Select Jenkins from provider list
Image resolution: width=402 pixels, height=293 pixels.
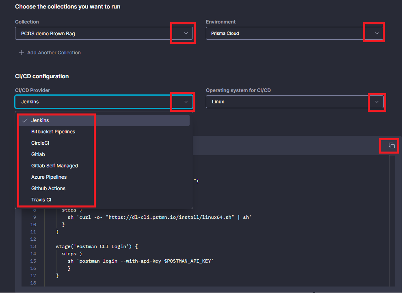click(40, 120)
